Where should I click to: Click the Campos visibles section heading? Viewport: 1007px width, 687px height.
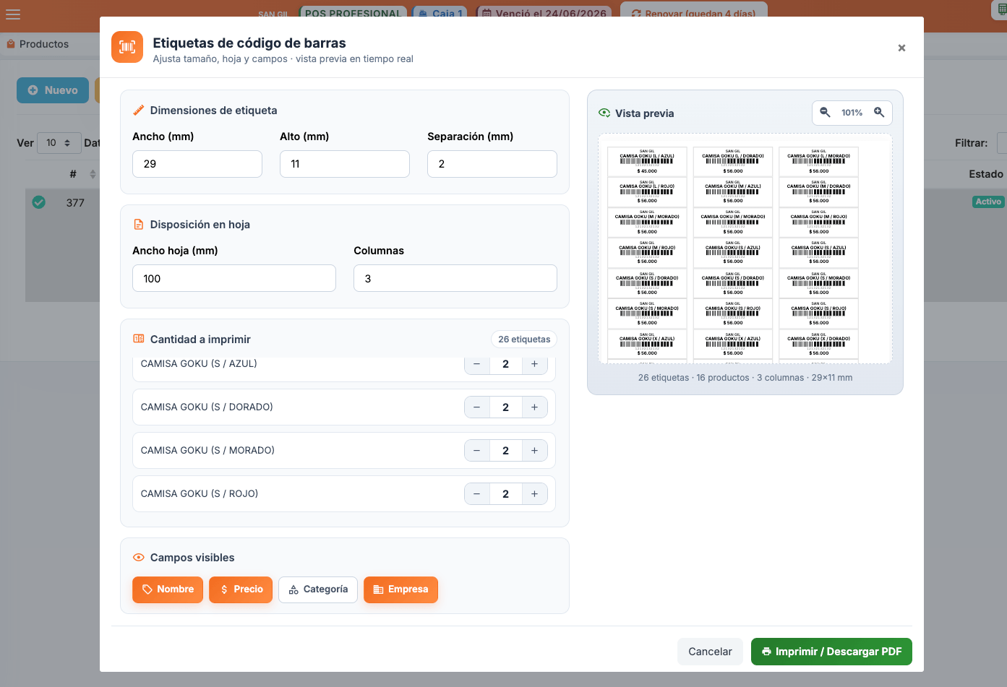pos(192,558)
